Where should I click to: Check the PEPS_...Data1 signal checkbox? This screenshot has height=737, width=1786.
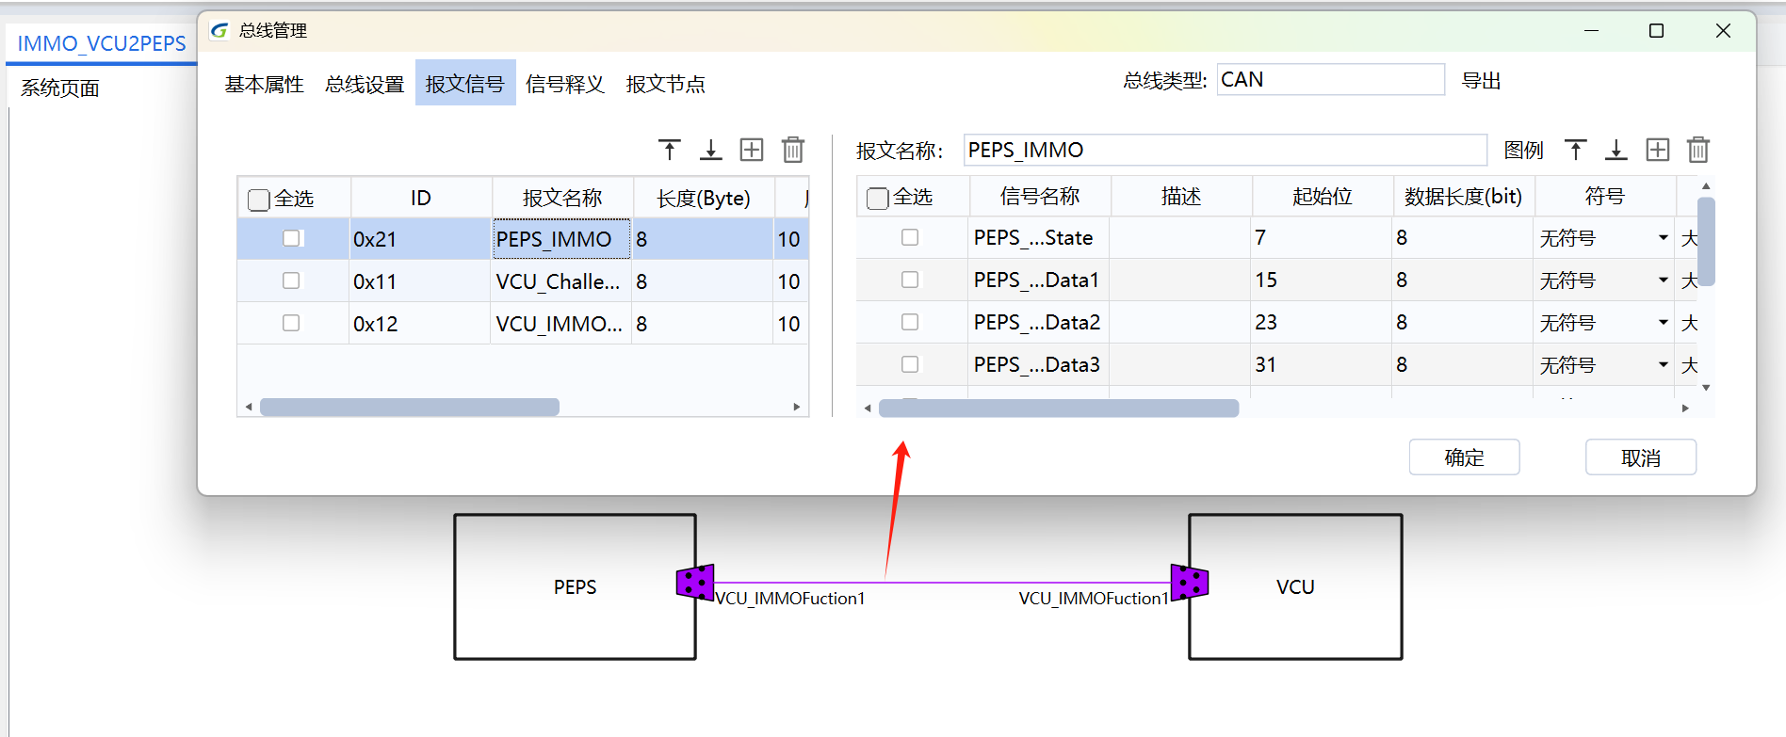click(x=910, y=280)
